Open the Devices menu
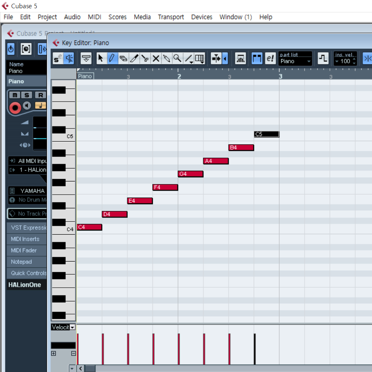The height and width of the screenshot is (372, 372). pos(202,17)
